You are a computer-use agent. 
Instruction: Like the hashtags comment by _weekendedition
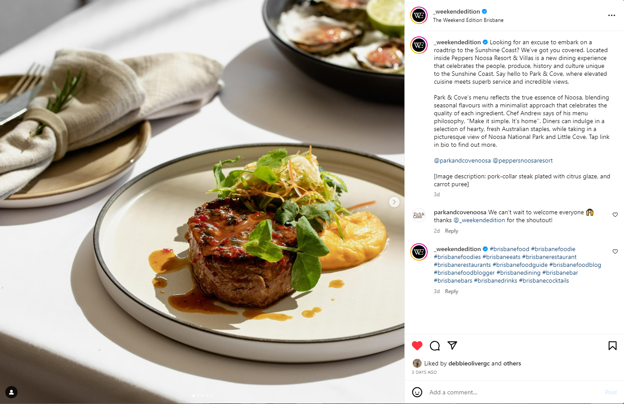coord(615,252)
